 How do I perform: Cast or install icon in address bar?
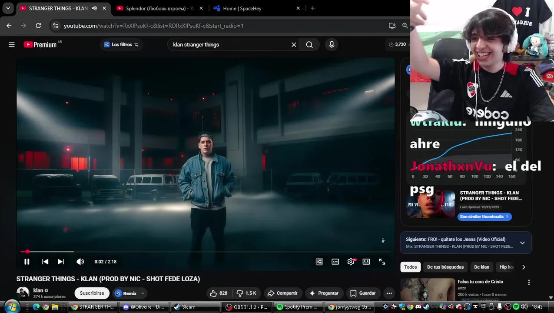pos(392,26)
